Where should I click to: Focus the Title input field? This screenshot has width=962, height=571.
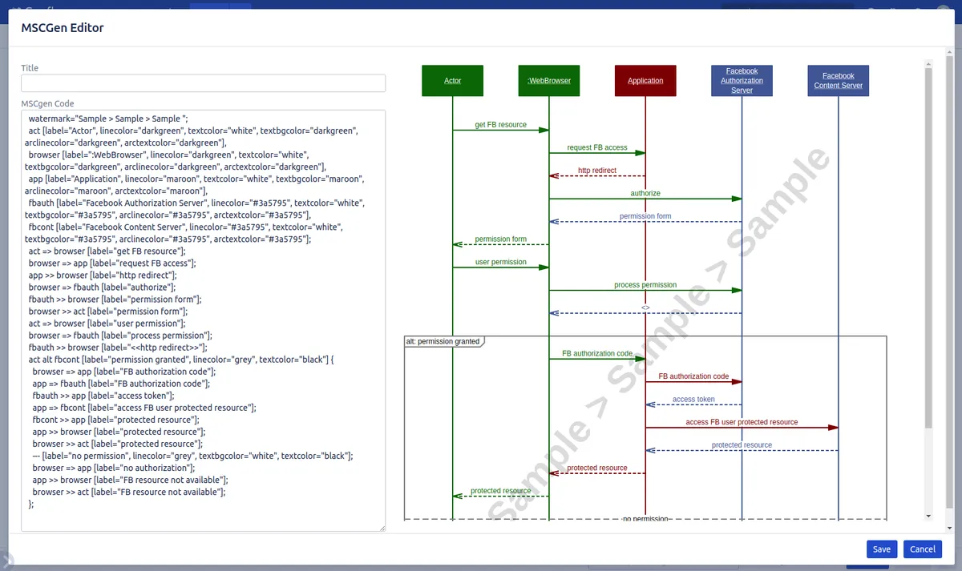(x=203, y=83)
